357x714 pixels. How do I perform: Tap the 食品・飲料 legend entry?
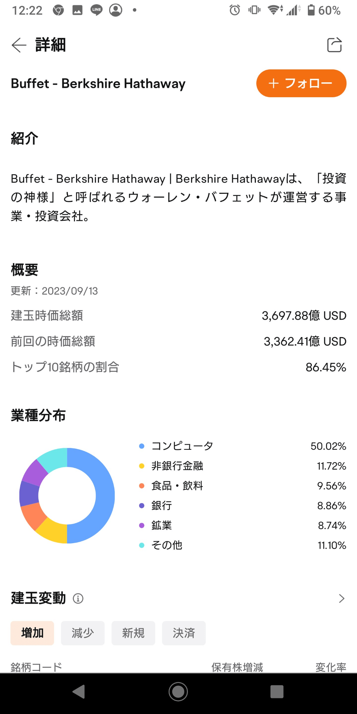tap(177, 486)
